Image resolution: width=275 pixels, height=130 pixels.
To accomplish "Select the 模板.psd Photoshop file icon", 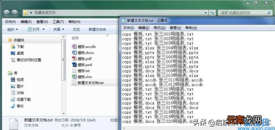I will click(x=74, y=65).
